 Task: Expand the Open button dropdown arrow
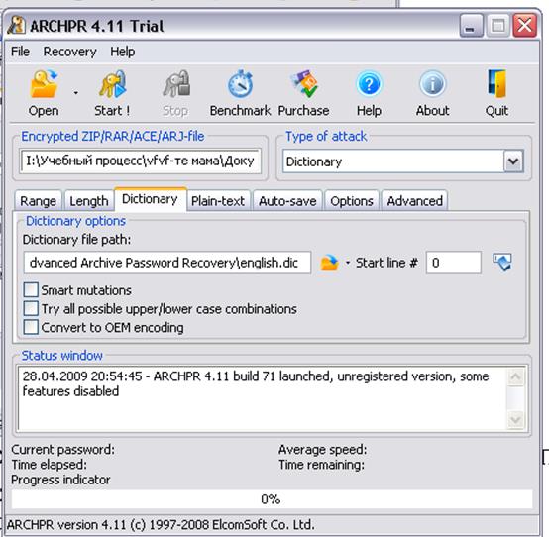pos(75,93)
